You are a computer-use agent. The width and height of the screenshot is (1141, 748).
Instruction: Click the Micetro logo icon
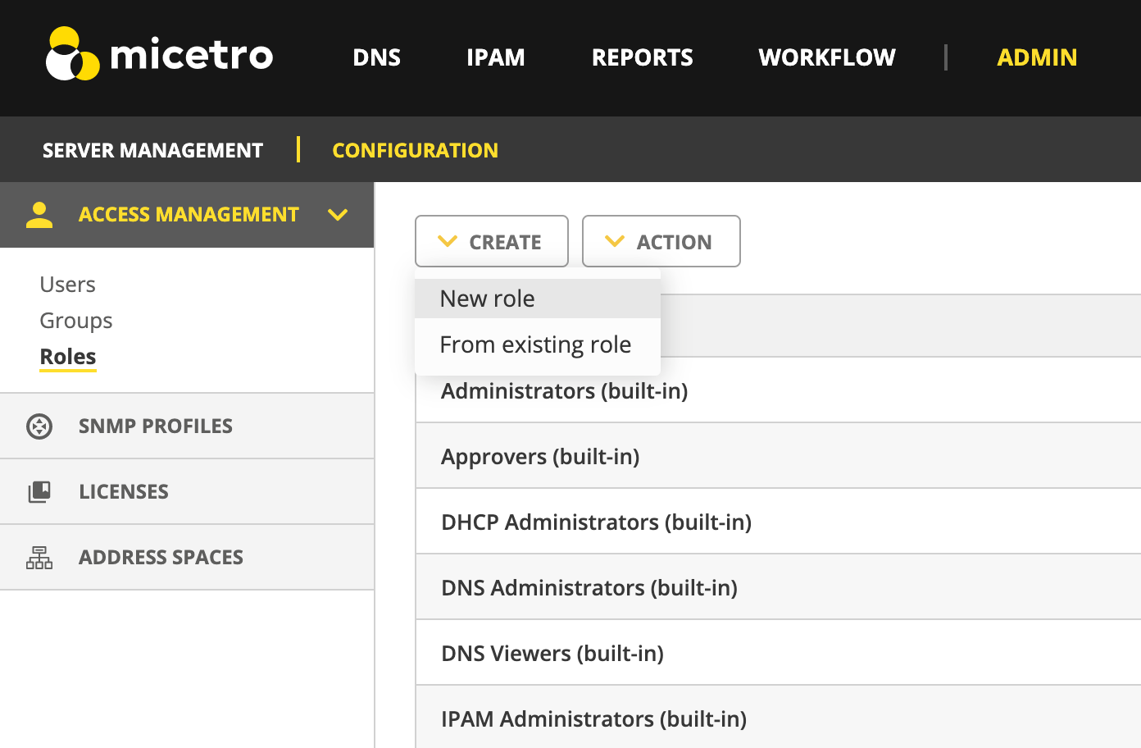[x=72, y=55]
